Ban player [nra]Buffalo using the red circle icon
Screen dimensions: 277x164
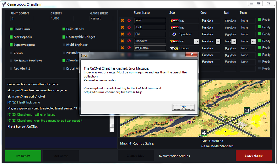[129, 48]
